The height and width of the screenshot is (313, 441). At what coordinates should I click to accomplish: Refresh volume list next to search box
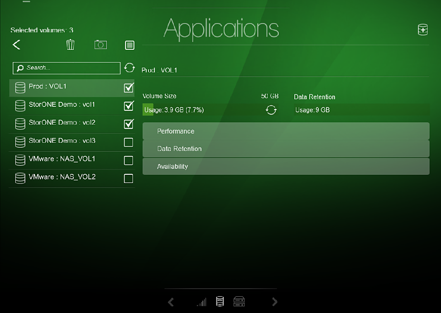click(129, 68)
